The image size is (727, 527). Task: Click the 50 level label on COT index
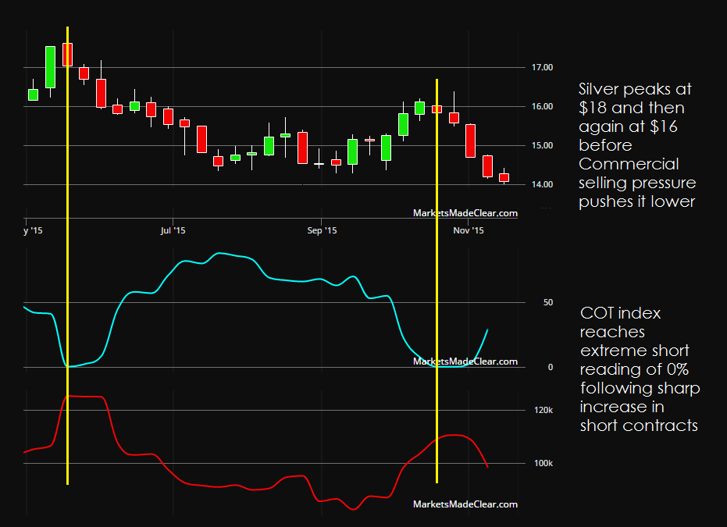[548, 303]
